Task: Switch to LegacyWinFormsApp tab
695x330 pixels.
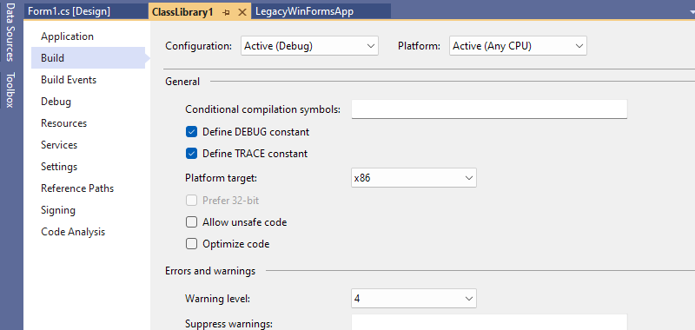Action: (x=305, y=11)
